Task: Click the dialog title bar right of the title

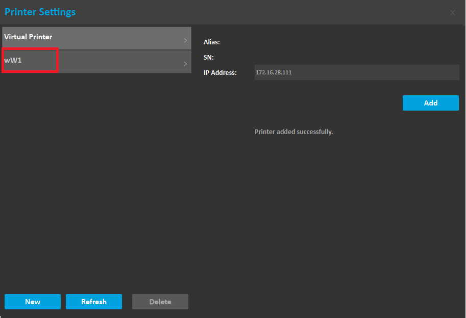Action: coord(255,12)
